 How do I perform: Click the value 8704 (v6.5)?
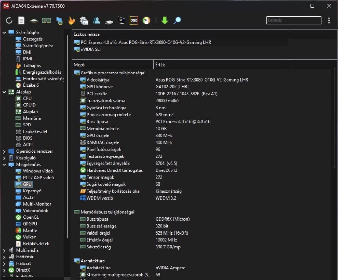pos(166,163)
